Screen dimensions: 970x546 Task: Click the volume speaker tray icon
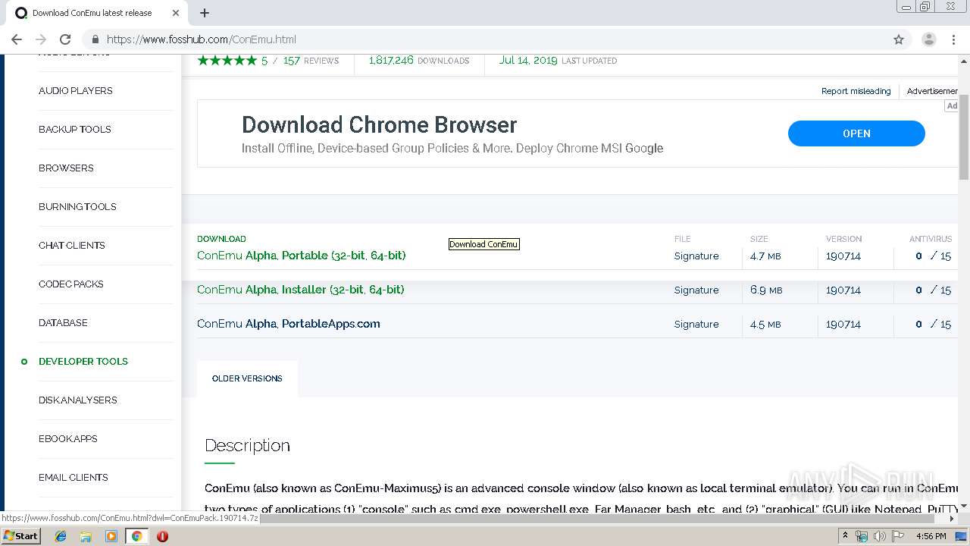click(880, 536)
